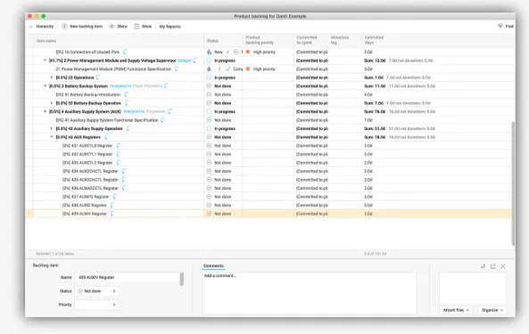Open My Reports
Screen dimensions: 529x334
coord(170,26)
